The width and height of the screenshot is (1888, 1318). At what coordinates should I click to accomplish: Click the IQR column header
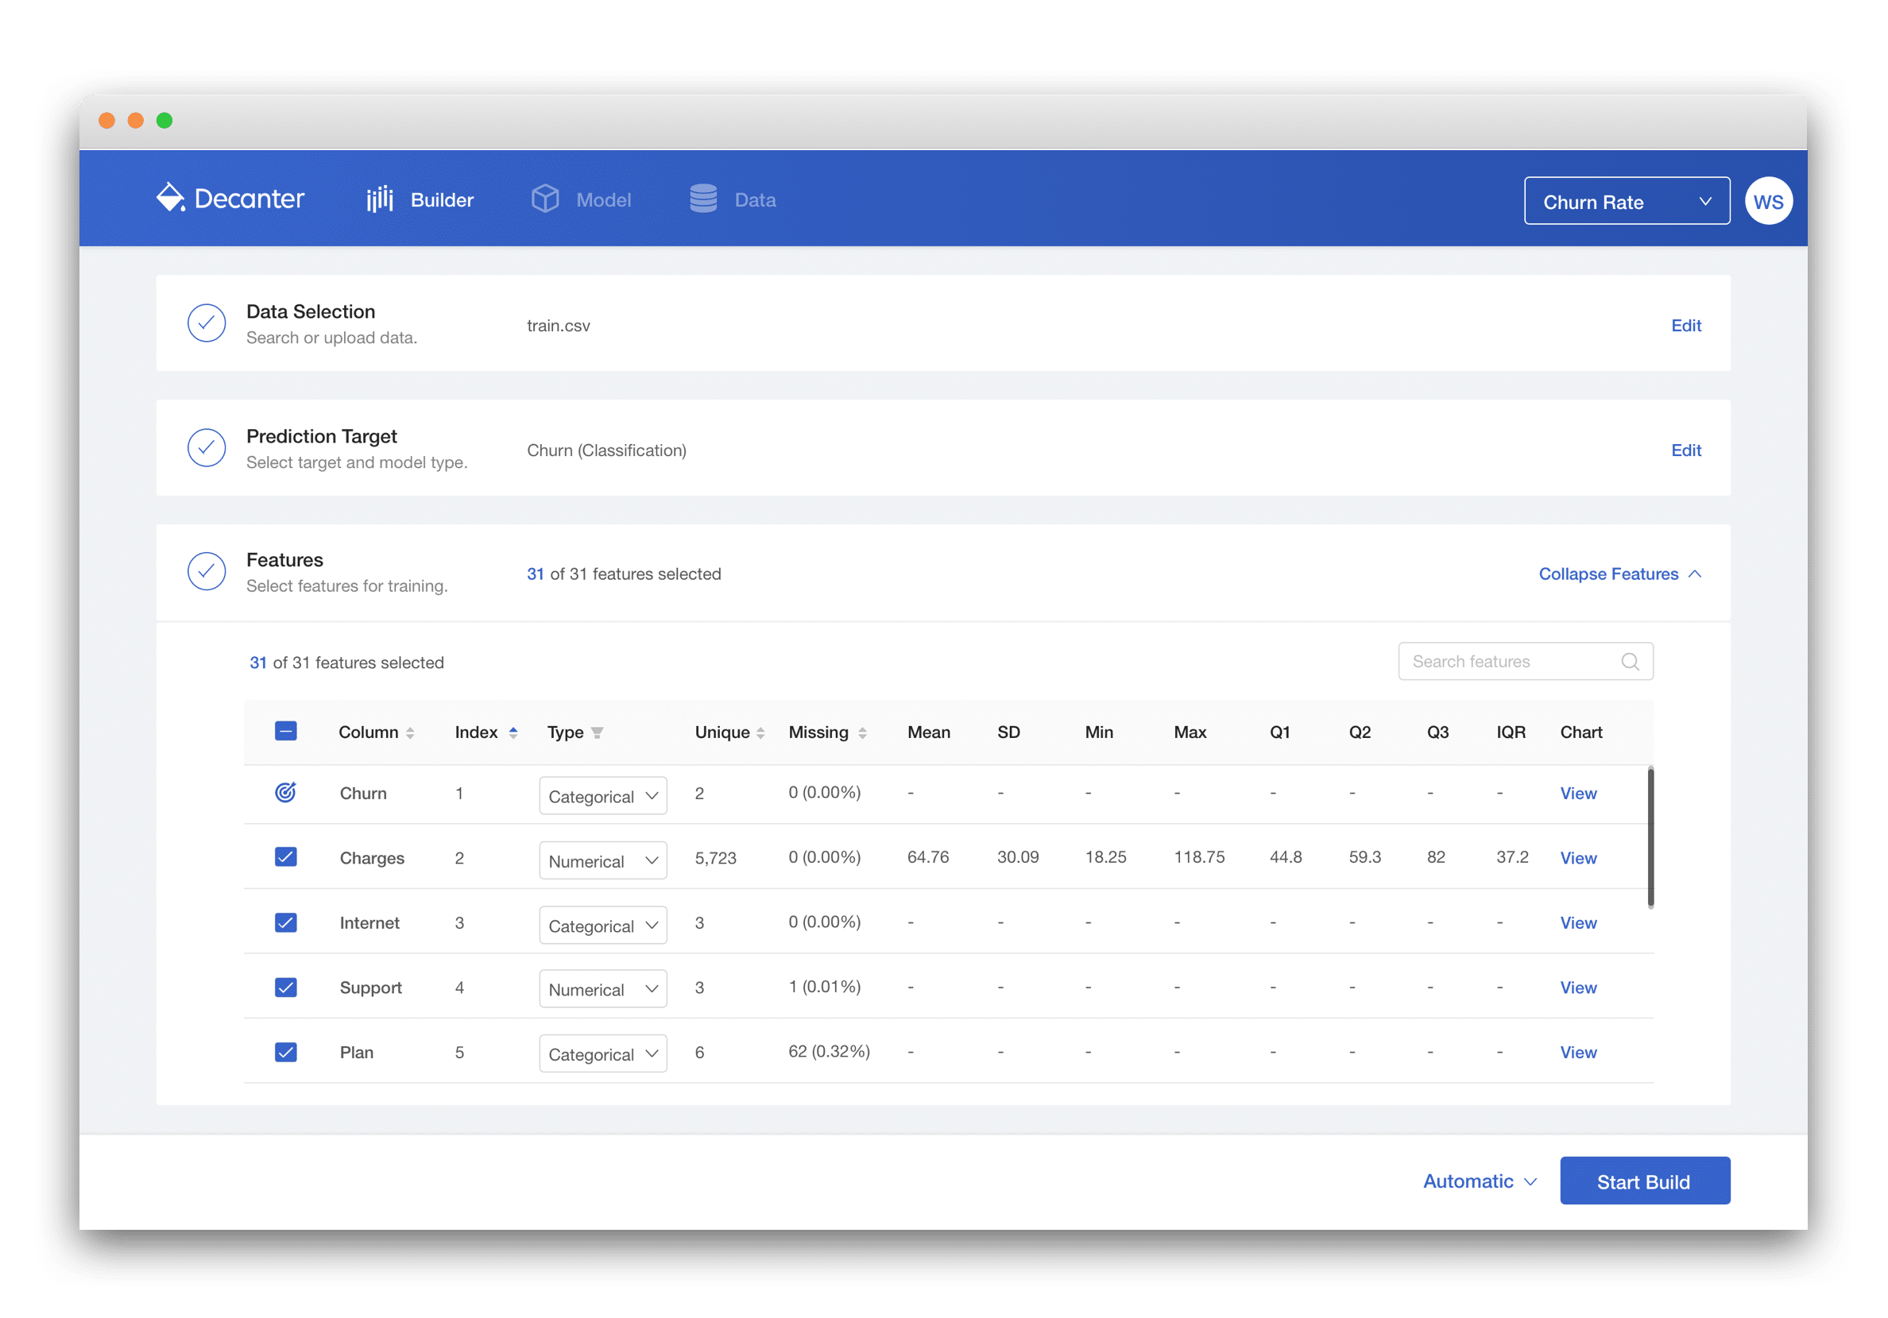[1511, 732]
